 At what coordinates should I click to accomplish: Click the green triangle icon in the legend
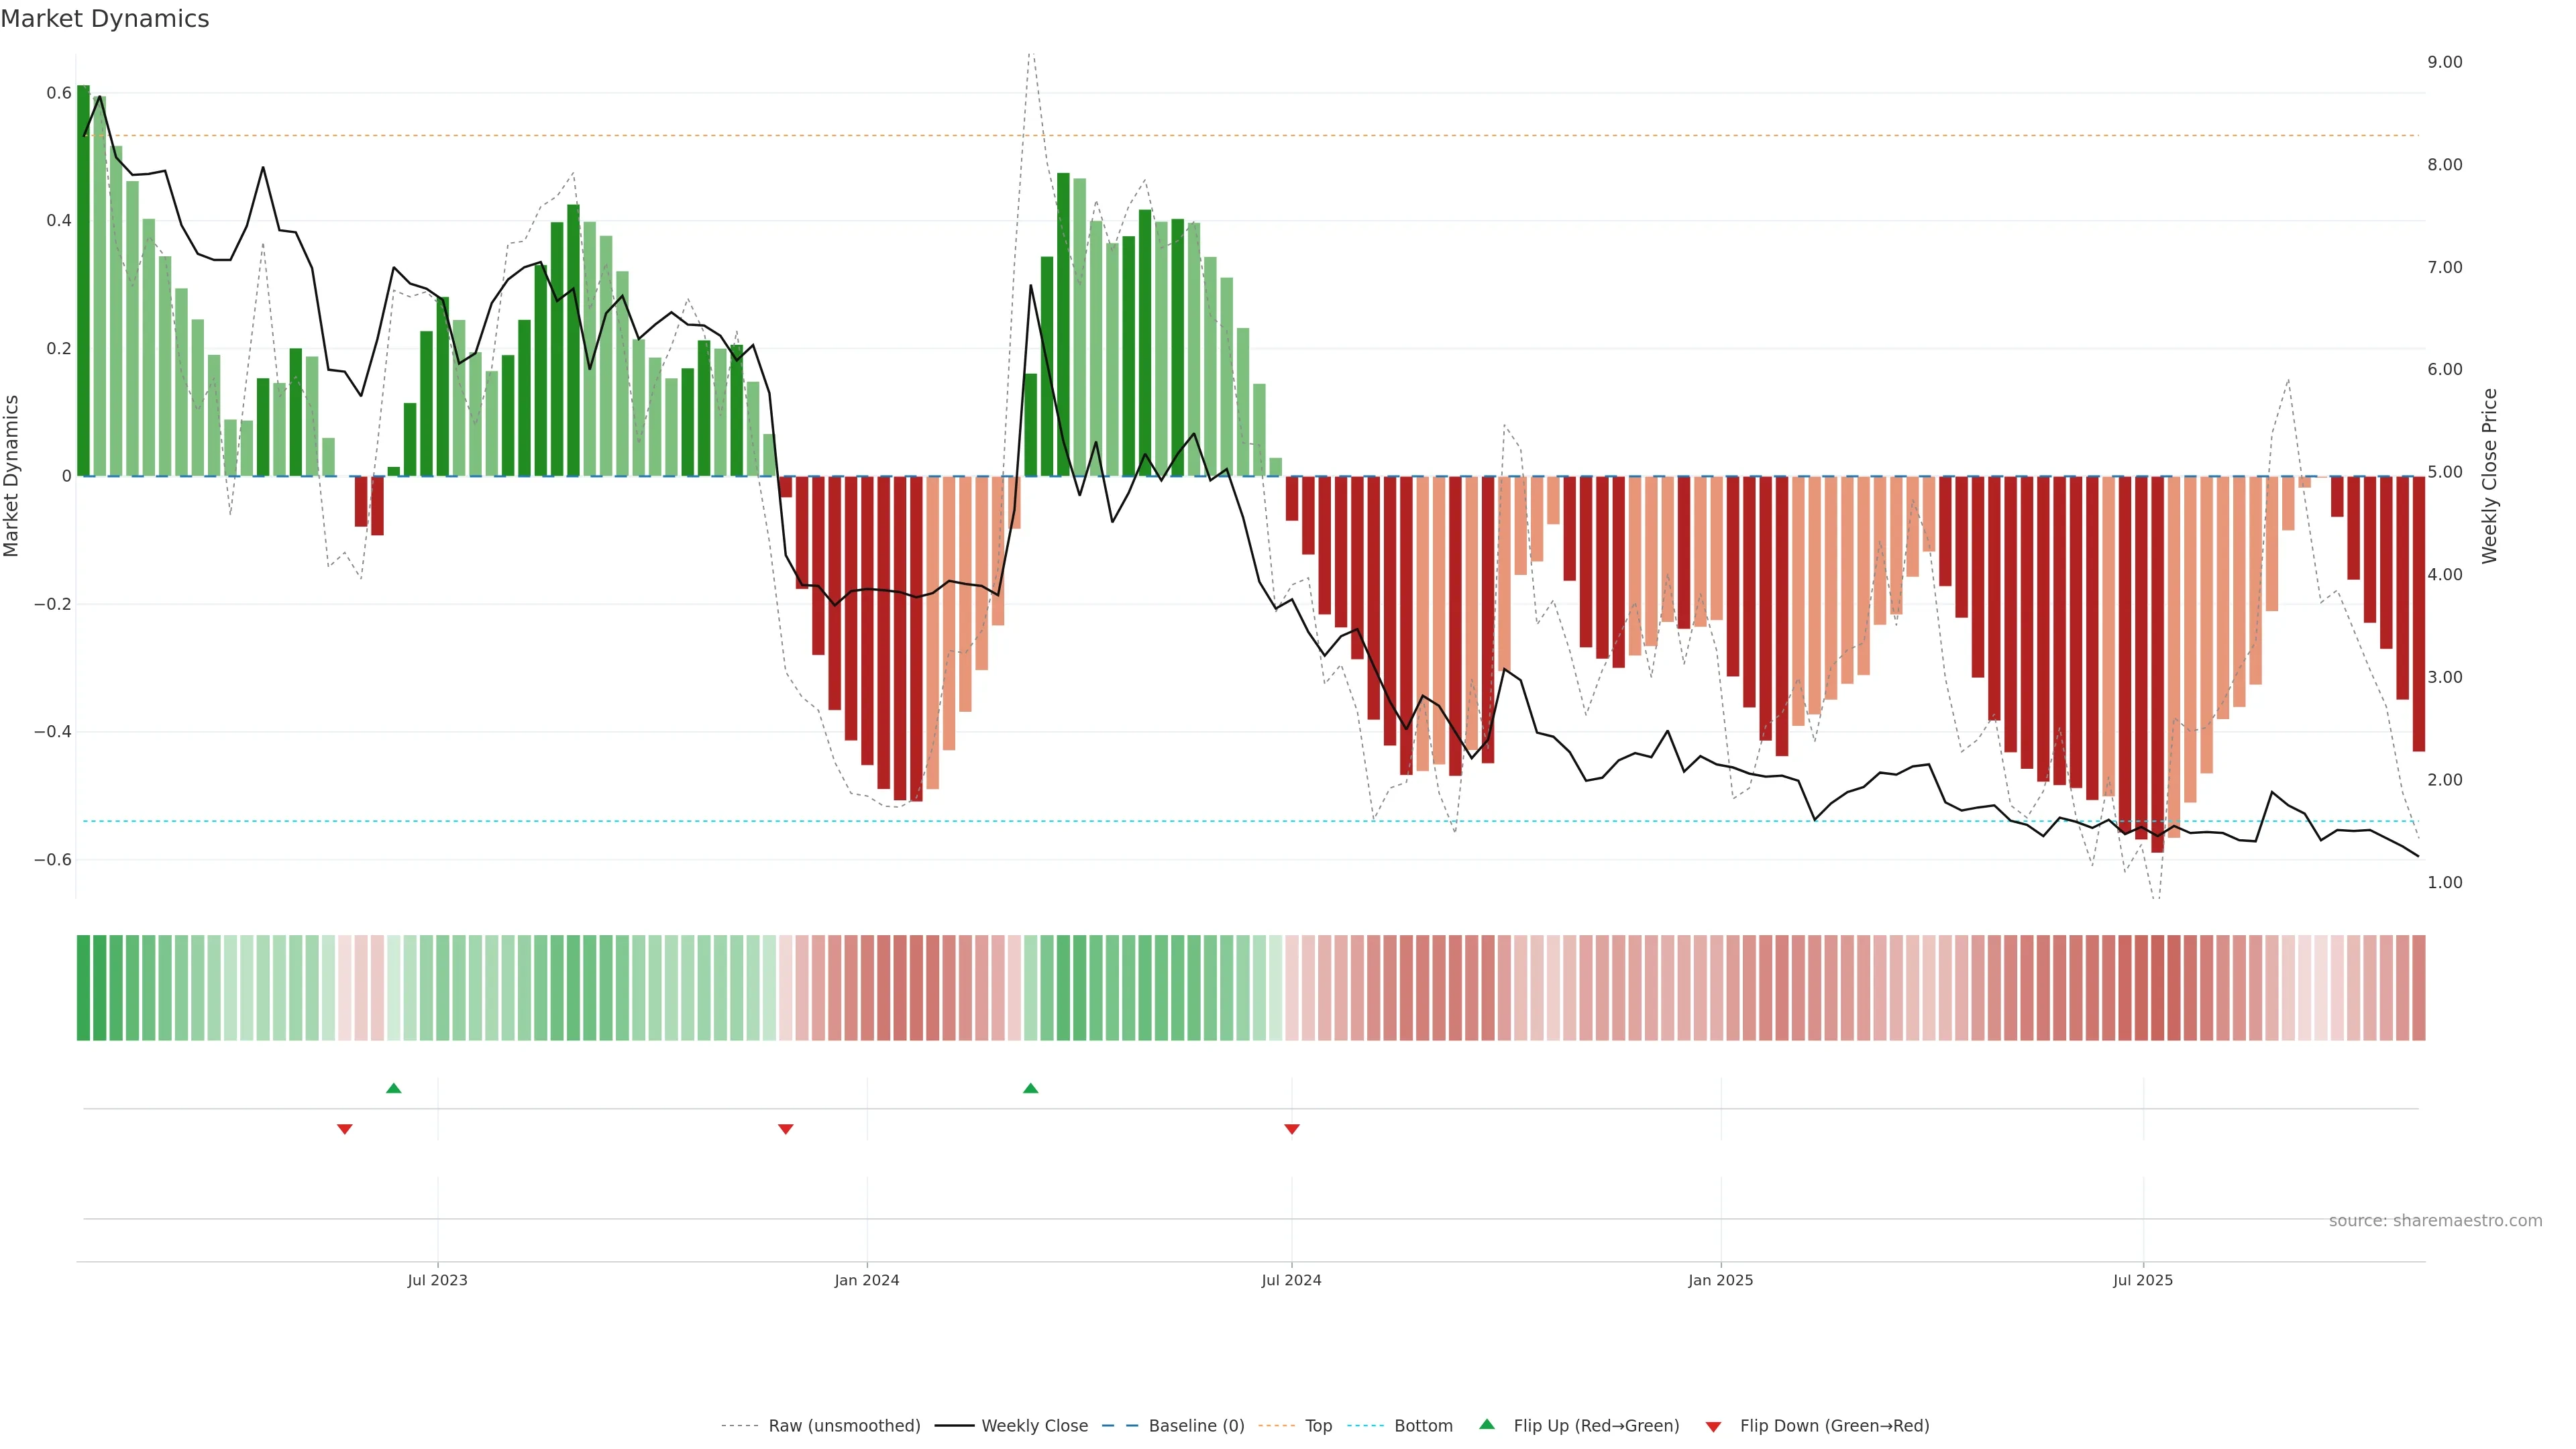tap(1487, 1425)
